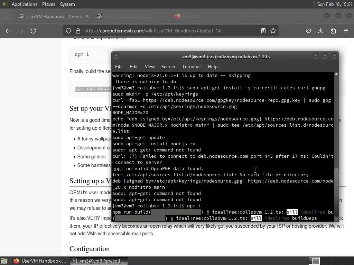Viewport: 354px width, 265px height.
Task: Save page to Pocket
Action: [x=308, y=31]
